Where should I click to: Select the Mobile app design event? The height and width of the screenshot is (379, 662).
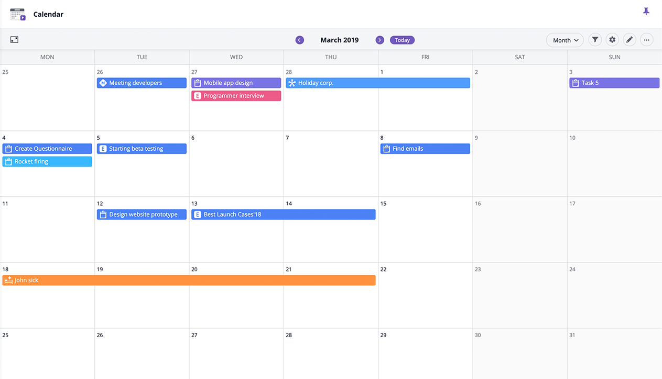pos(236,83)
